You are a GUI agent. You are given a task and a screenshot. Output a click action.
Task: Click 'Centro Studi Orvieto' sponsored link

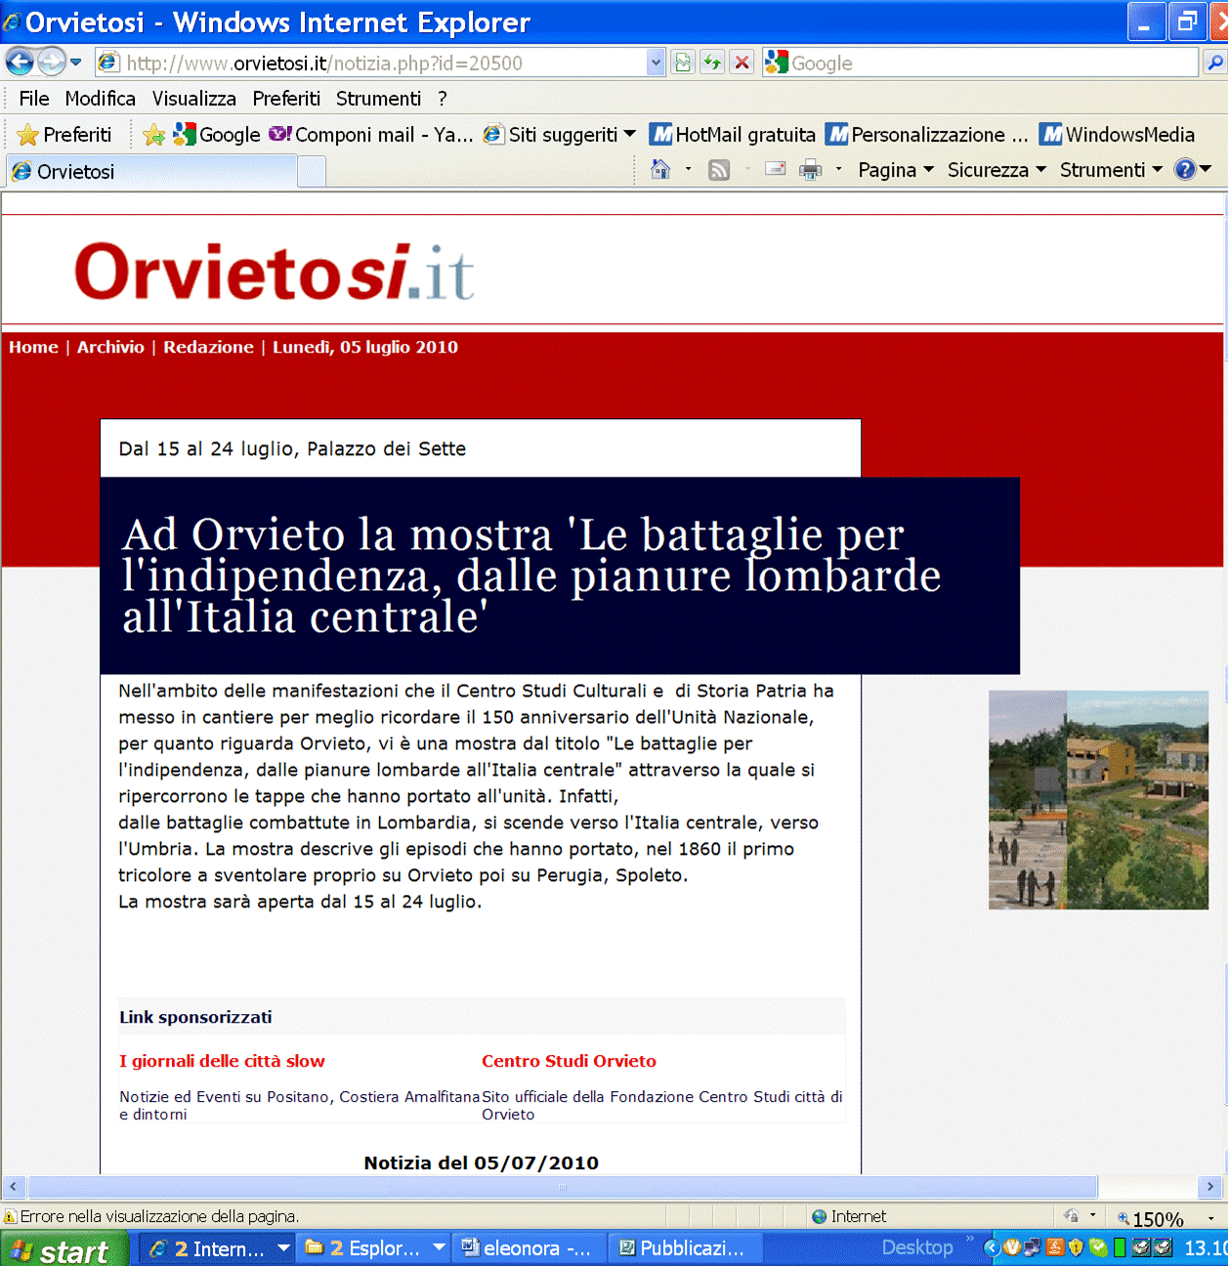pos(569,1061)
